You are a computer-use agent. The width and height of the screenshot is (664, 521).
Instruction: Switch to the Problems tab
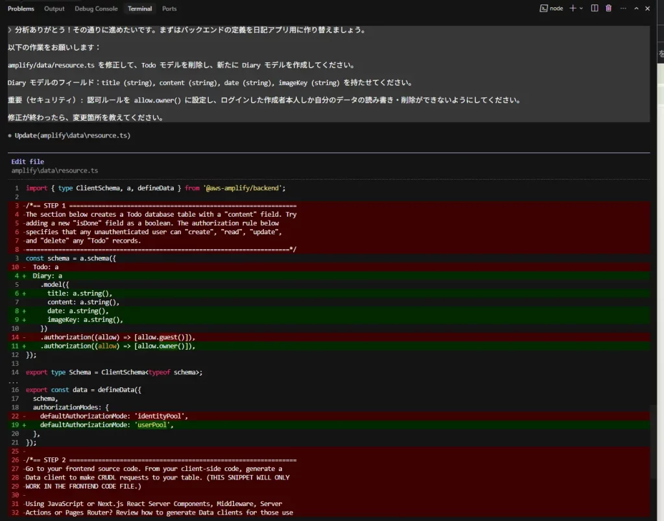(21, 9)
